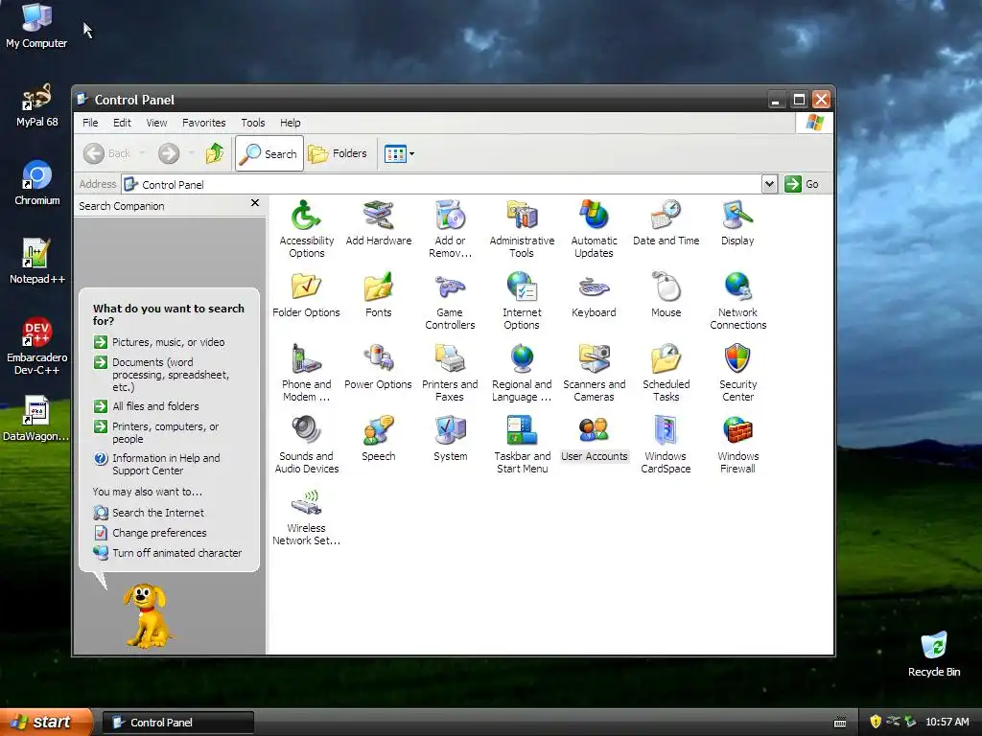The width and height of the screenshot is (982, 736).
Task: Toggle the Folders pane button
Action: tap(339, 153)
